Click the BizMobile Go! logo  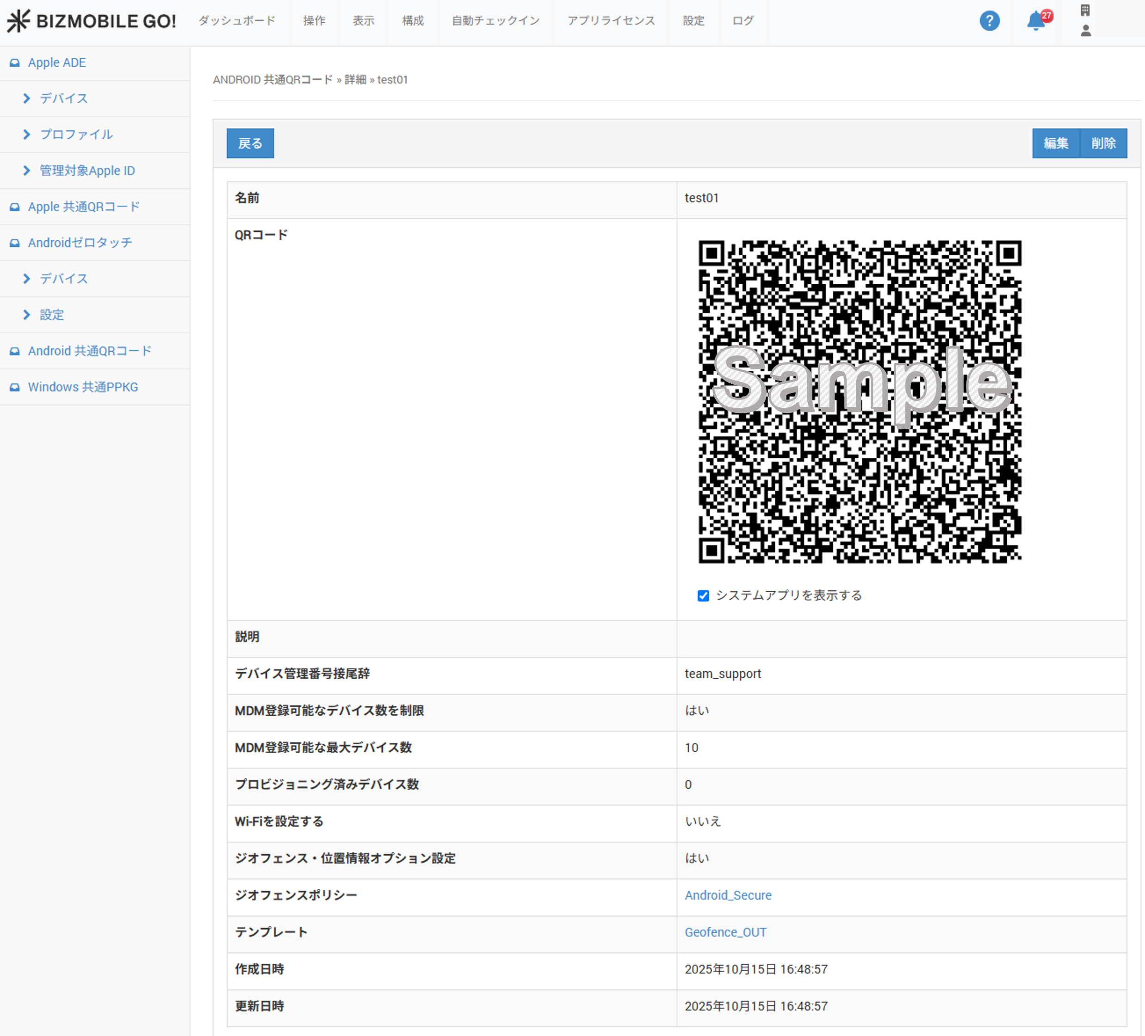(92, 21)
